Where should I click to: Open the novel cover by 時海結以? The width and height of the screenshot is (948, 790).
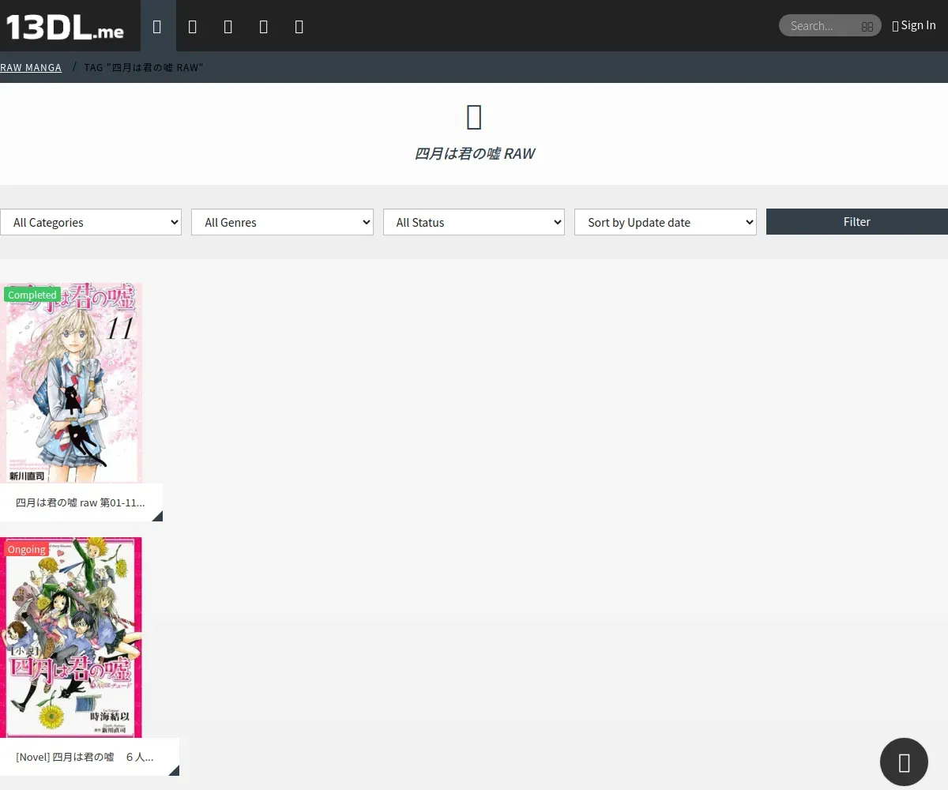[x=71, y=638]
